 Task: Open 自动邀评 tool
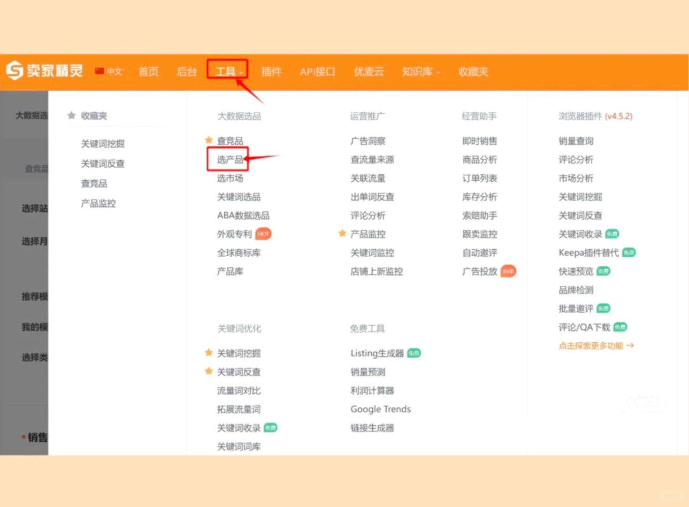click(480, 253)
